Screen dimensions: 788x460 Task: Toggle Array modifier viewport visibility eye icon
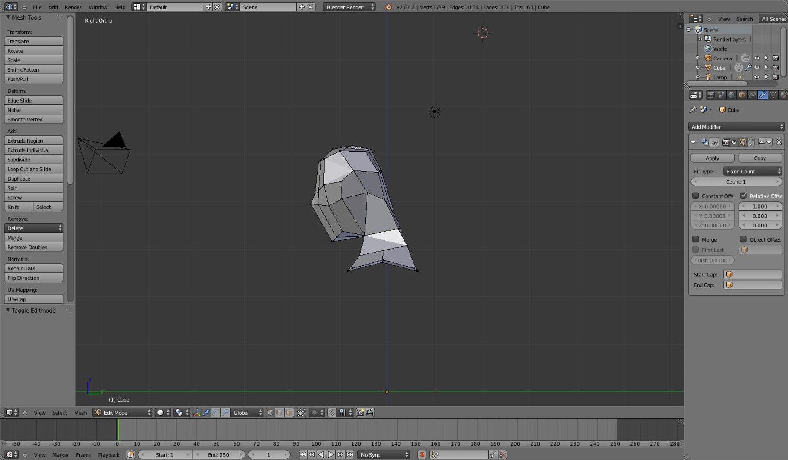click(734, 142)
